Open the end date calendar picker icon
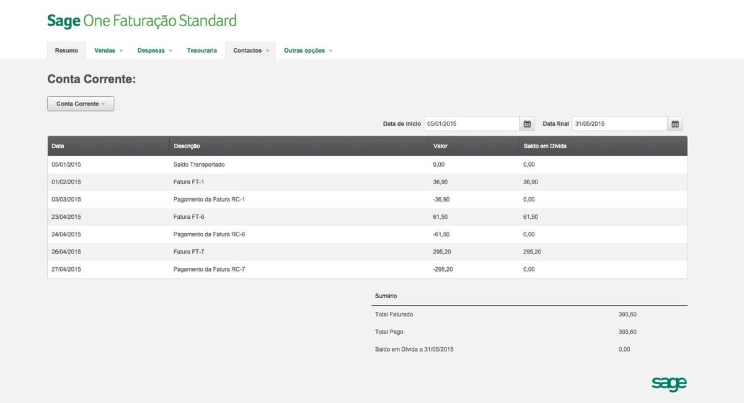 click(675, 124)
